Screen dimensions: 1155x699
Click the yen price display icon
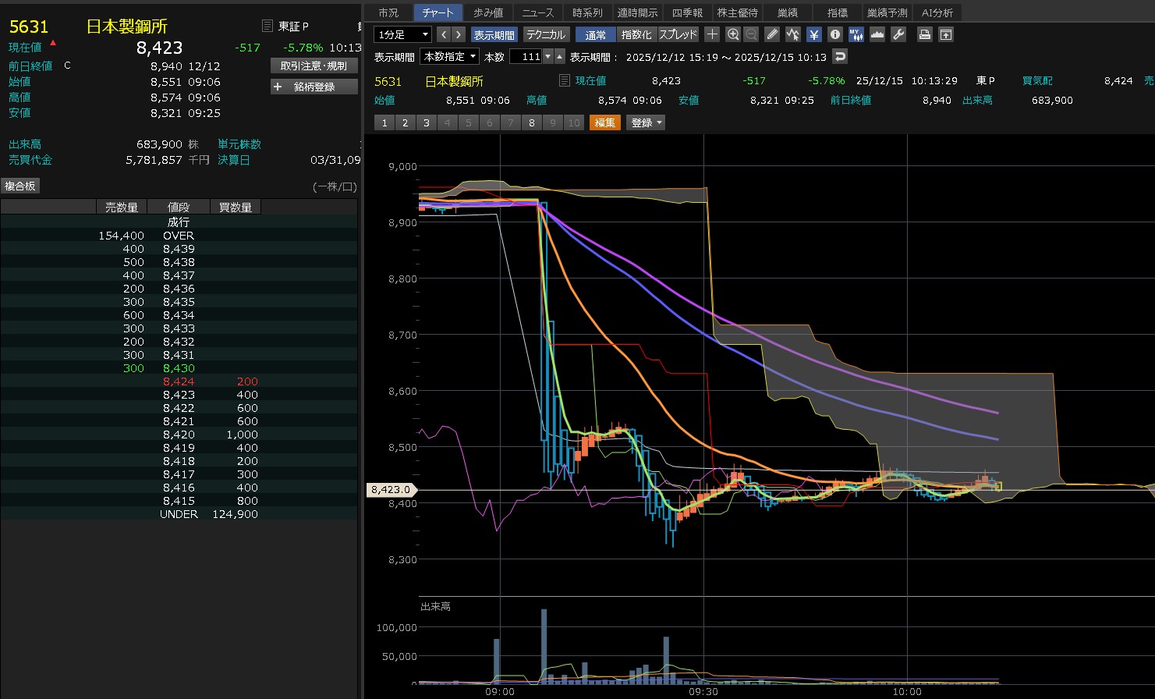pyautogui.click(x=814, y=34)
